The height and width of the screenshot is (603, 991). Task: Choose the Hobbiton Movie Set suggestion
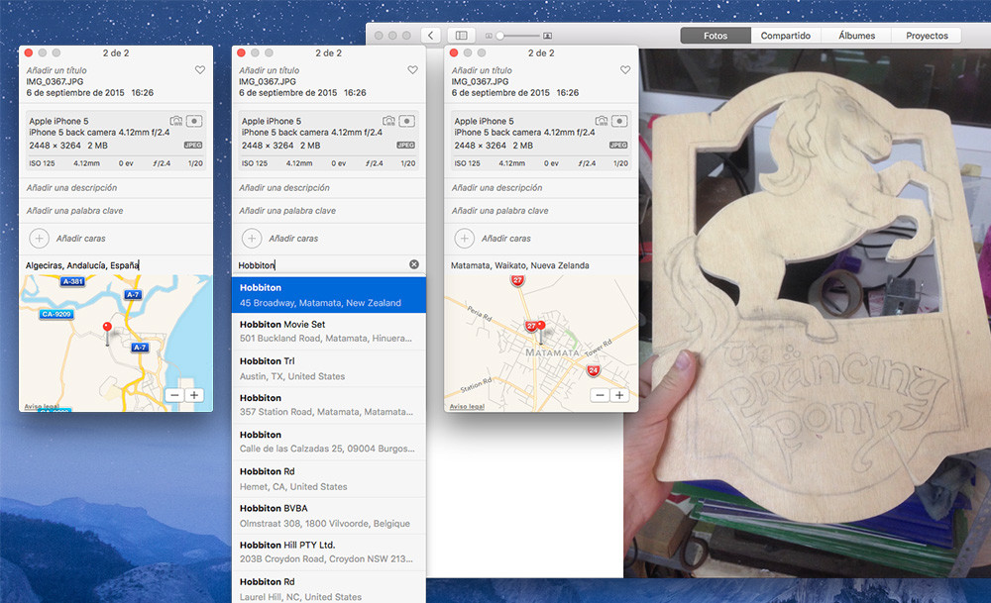click(x=329, y=332)
